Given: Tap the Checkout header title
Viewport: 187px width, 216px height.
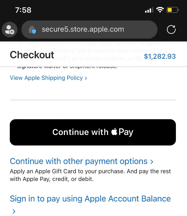Looking at the screenshot, I should 32,55.
